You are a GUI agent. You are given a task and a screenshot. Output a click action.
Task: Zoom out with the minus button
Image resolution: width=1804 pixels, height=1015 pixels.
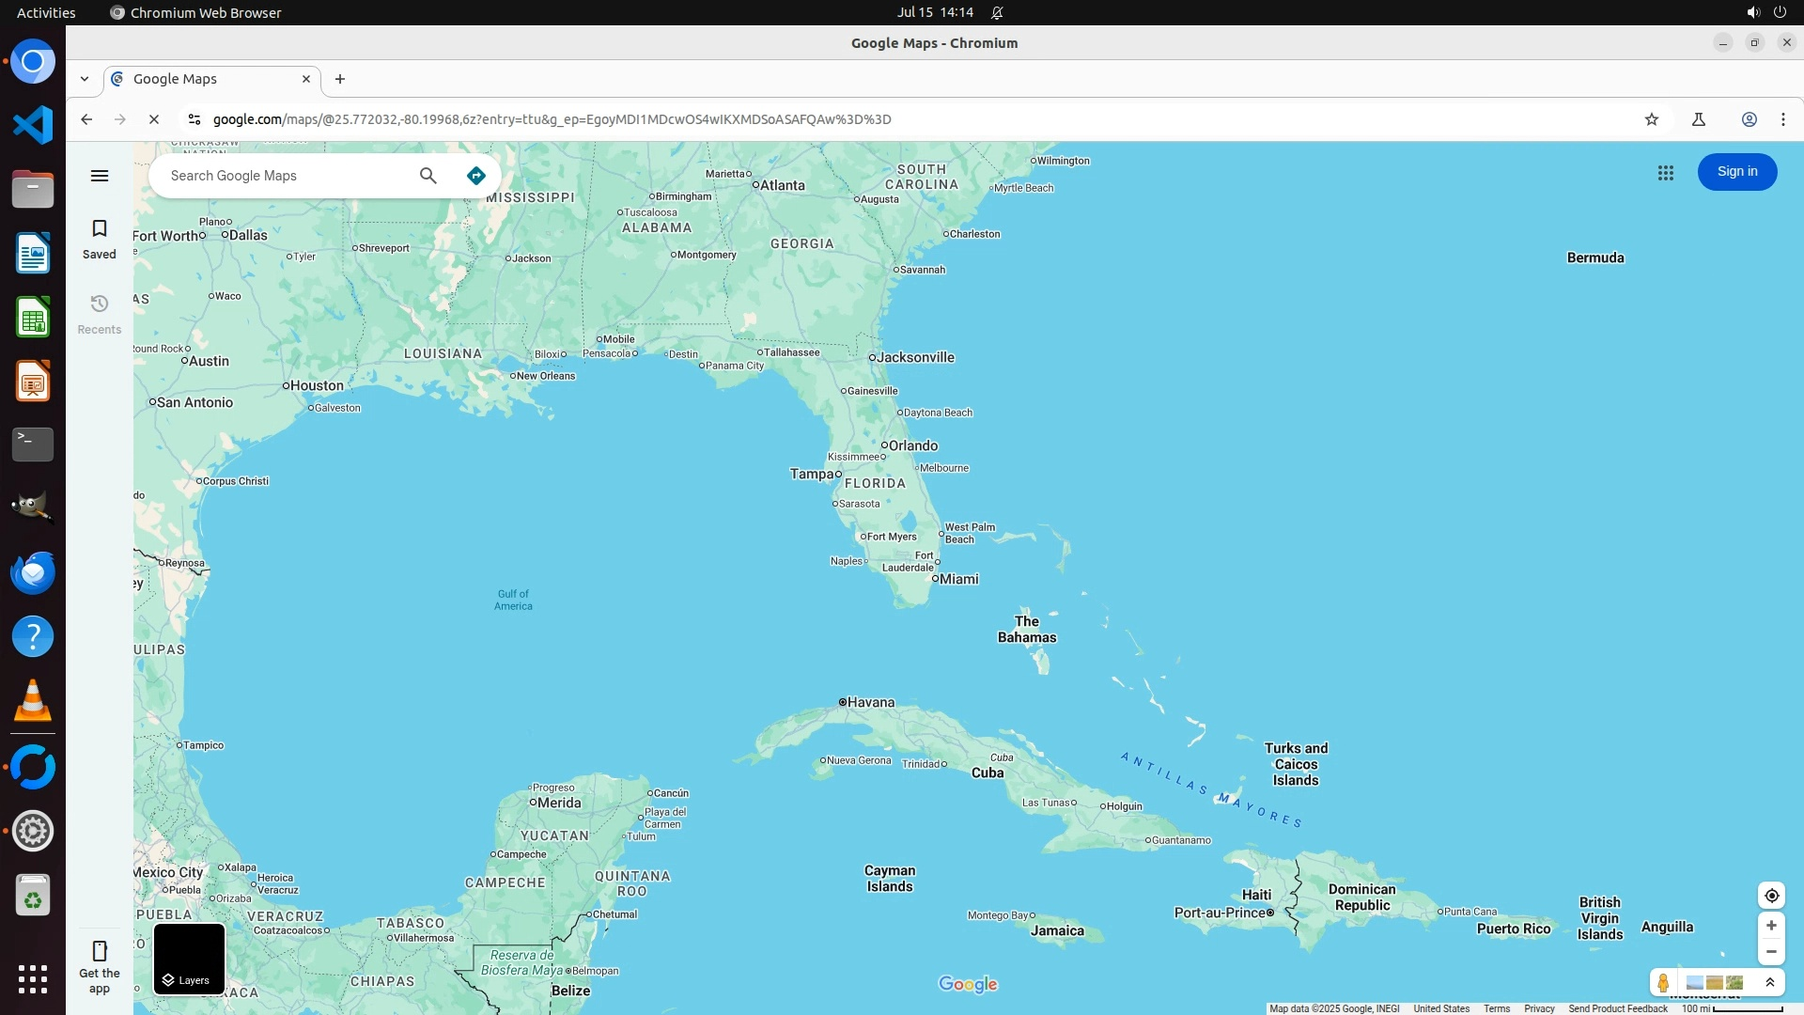(1771, 952)
